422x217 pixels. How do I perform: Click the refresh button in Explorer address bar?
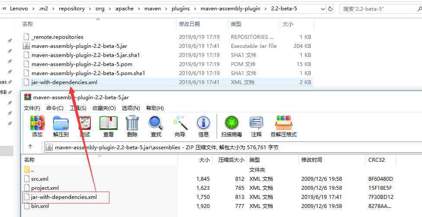[331, 9]
